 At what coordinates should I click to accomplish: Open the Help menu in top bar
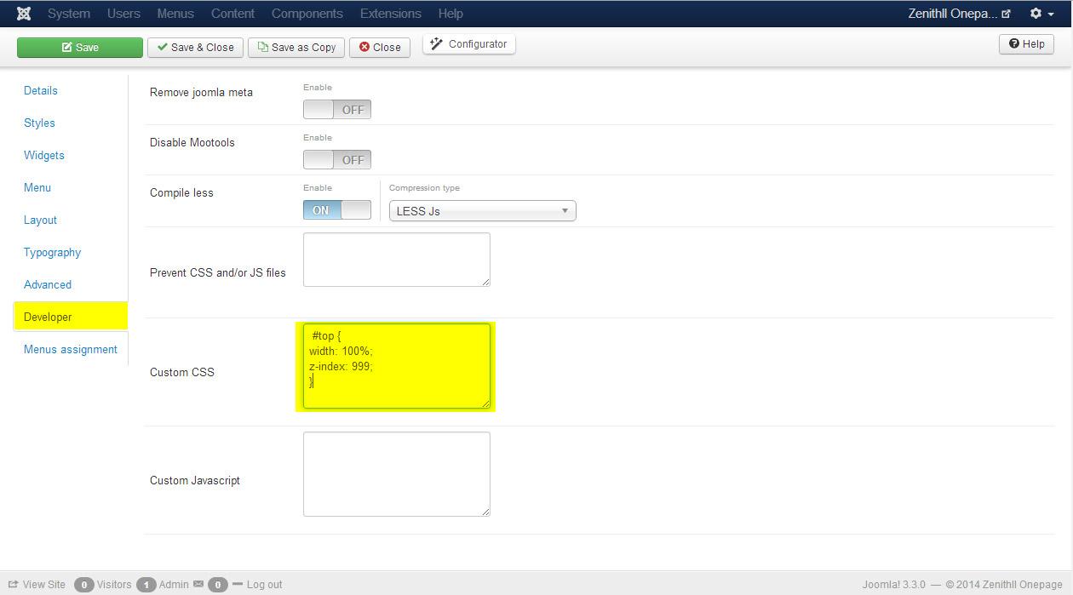pos(450,14)
